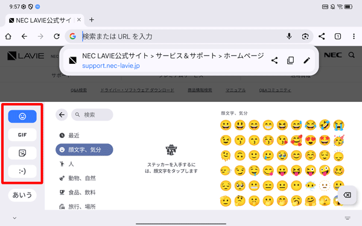Viewport: 362px width, 226px height.
Task: Insert the squinting tongue-out emoji
Action: tap(296, 171)
